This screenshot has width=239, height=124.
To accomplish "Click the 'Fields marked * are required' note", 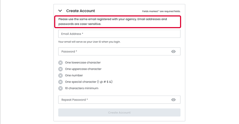I will coord(161,11).
